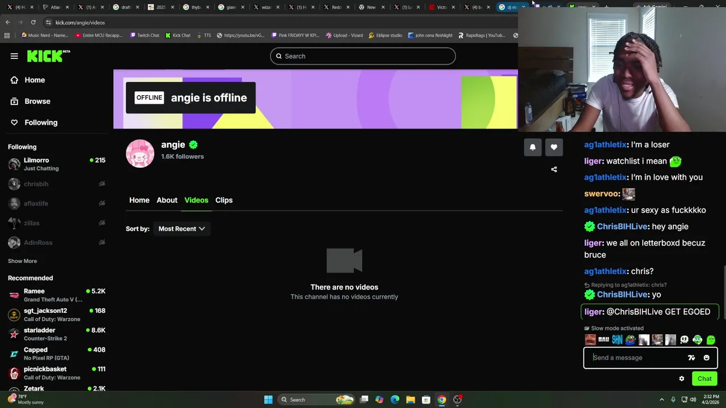This screenshot has height=408, width=726.
Task: Click angie's pink profile avatar
Action: [140, 154]
